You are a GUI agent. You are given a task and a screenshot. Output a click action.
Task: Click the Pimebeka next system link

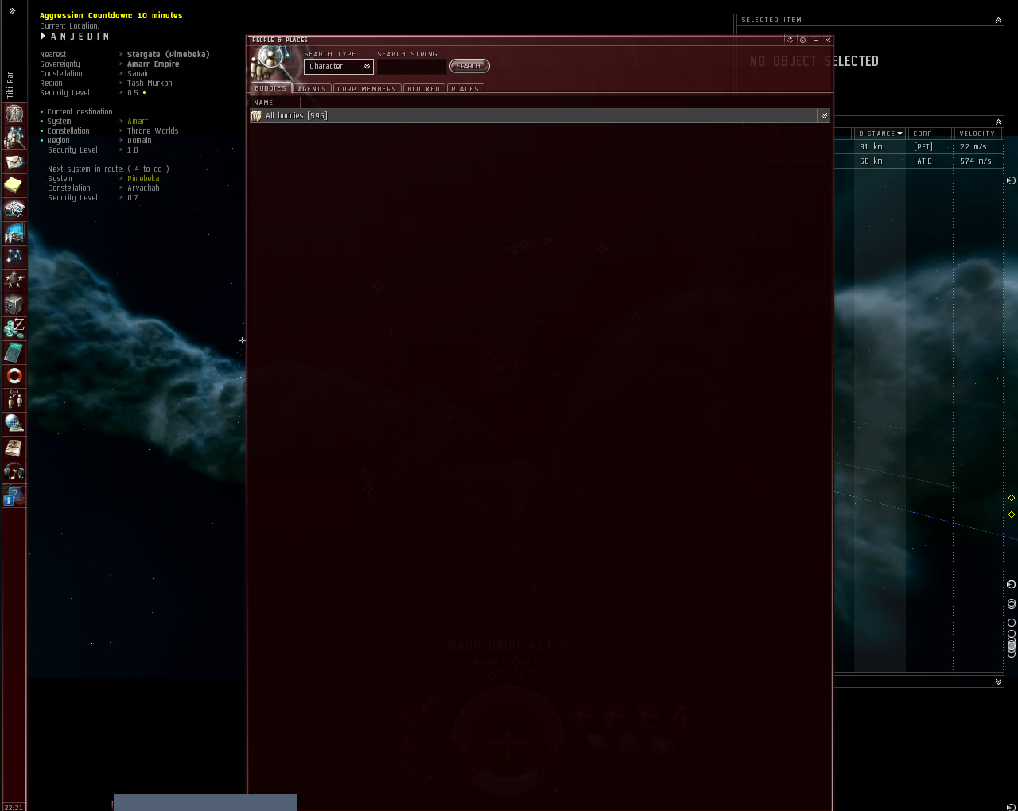click(143, 179)
